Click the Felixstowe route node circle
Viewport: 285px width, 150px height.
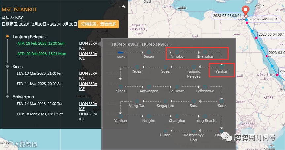[205, 87]
